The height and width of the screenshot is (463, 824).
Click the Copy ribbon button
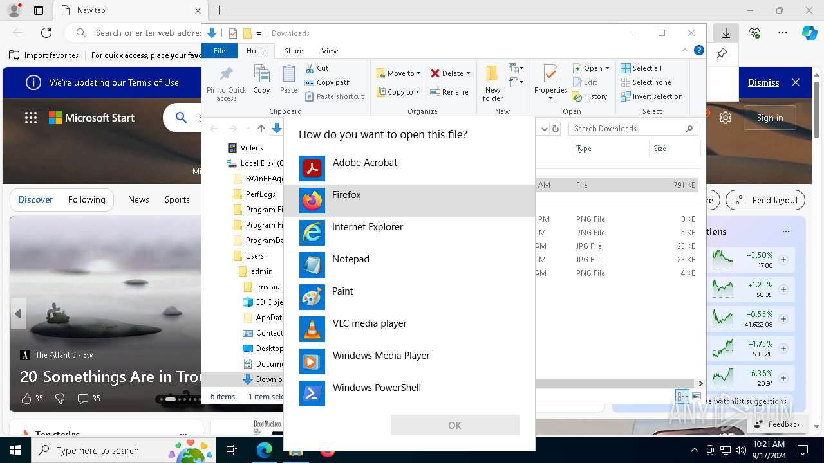(x=261, y=80)
